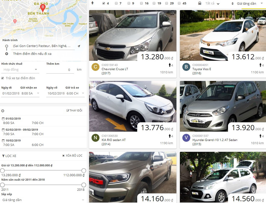Toggle Trả xe tại điểm đón option

click(3, 78)
